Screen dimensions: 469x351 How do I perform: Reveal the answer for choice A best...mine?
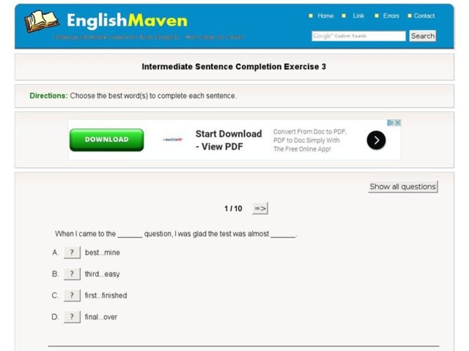(x=72, y=252)
